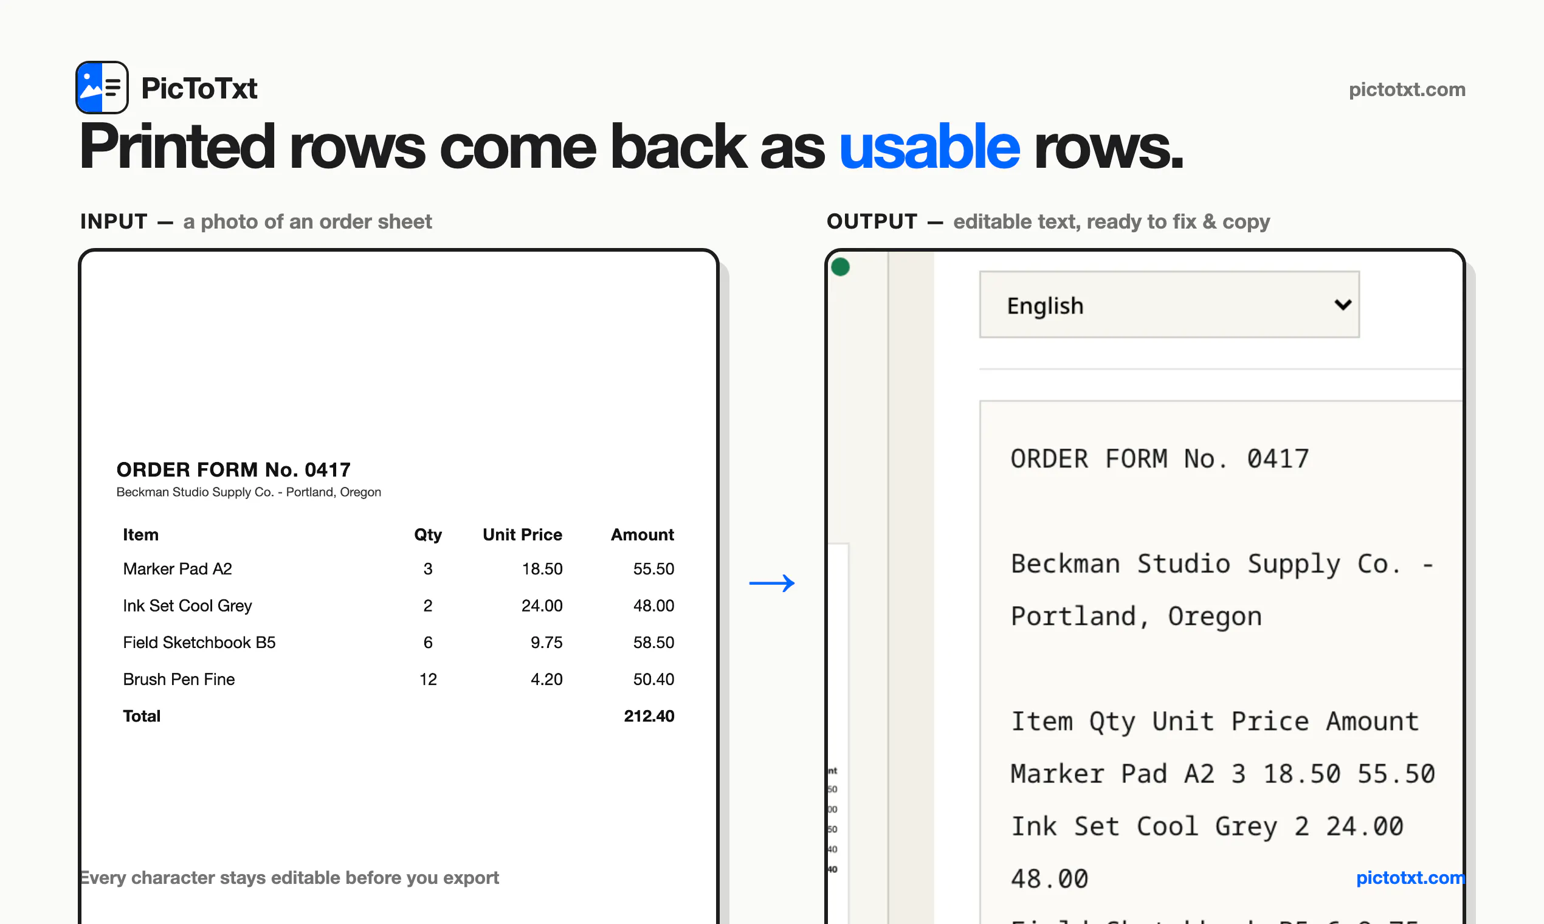The image size is (1544, 924).
Task: Select the 'Brush Pen Fine' item cell
Action: click(179, 678)
